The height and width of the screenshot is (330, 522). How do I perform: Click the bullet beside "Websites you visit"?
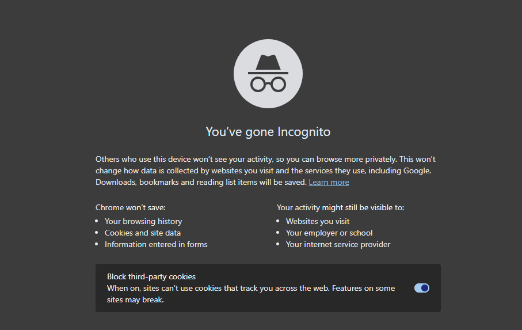click(277, 221)
